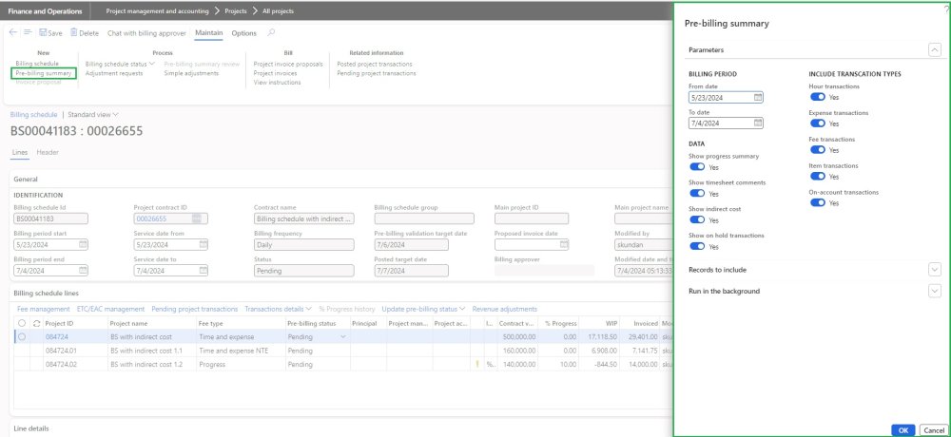Disable the Hour transactions toggle
Viewport: 951px width, 437px height.
817,97
